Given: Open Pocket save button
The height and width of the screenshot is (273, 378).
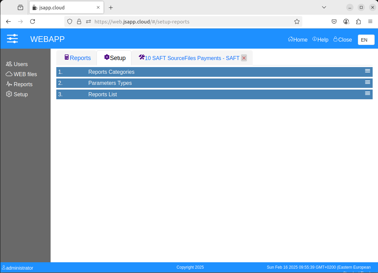Looking at the screenshot, I should [334, 22].
